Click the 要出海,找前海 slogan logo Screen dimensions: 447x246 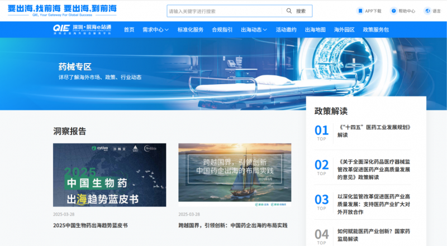(62, 10)
